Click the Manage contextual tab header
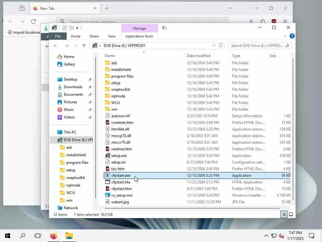The width and height of the screenshot is (322, 242). tap(140, 28)
